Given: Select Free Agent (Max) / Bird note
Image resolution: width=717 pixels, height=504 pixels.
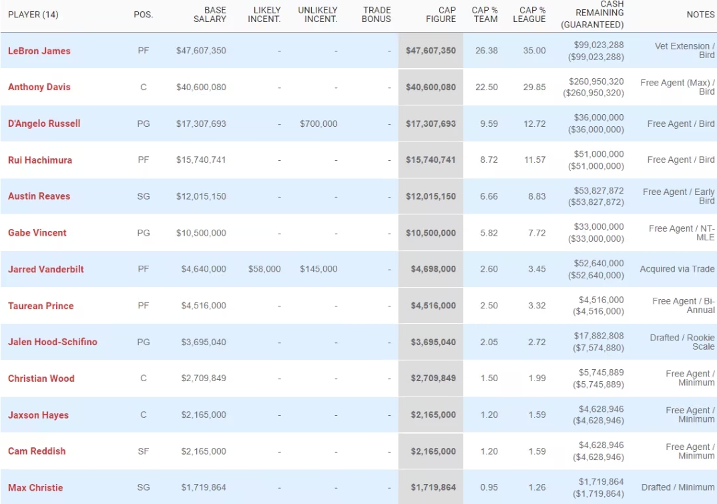Looking at the screenshot, I should (x=678, y=87).
